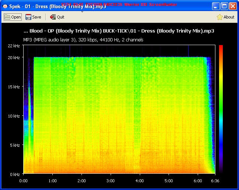This screenshot has width=239, height=190.
Task: Click the 20 kHz frequency axis label
Action: coord(14,57)
